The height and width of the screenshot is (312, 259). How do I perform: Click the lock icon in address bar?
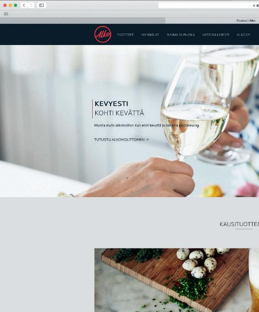pos(254,6)
